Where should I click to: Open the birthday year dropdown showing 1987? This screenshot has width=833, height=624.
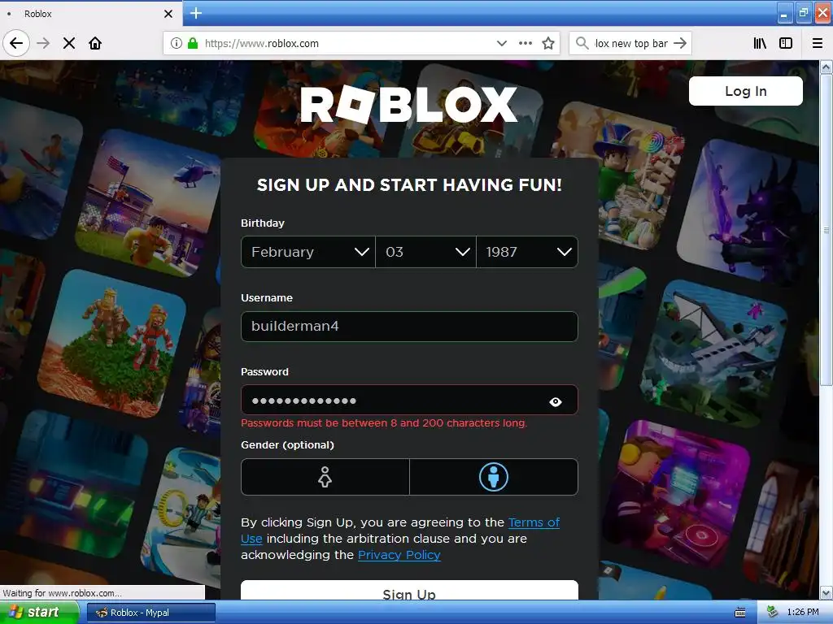527,252
